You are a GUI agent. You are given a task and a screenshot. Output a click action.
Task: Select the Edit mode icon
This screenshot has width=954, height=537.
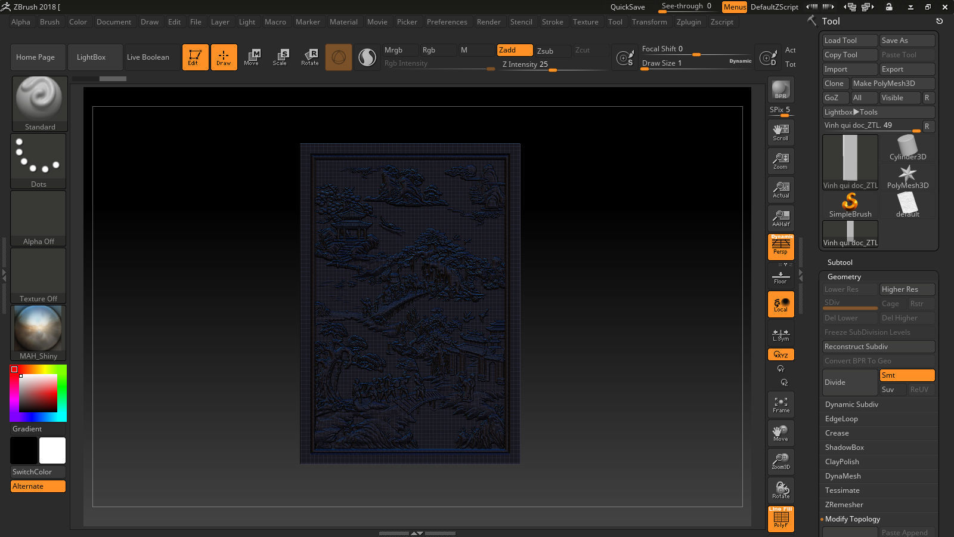point(195,57)
